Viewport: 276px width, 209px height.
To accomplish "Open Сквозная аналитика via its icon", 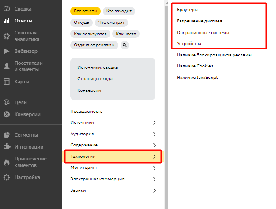I will tap(7, 36).
